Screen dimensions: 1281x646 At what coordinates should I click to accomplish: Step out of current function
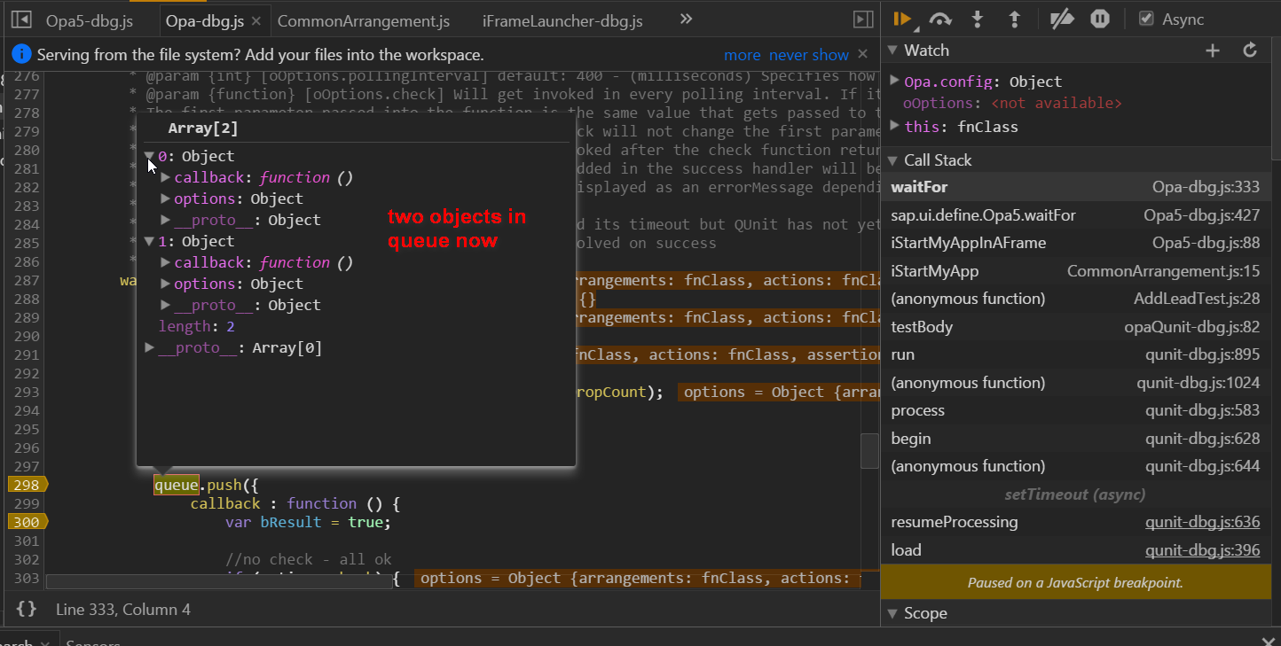pyautogui.click(x=1015, y=19)
